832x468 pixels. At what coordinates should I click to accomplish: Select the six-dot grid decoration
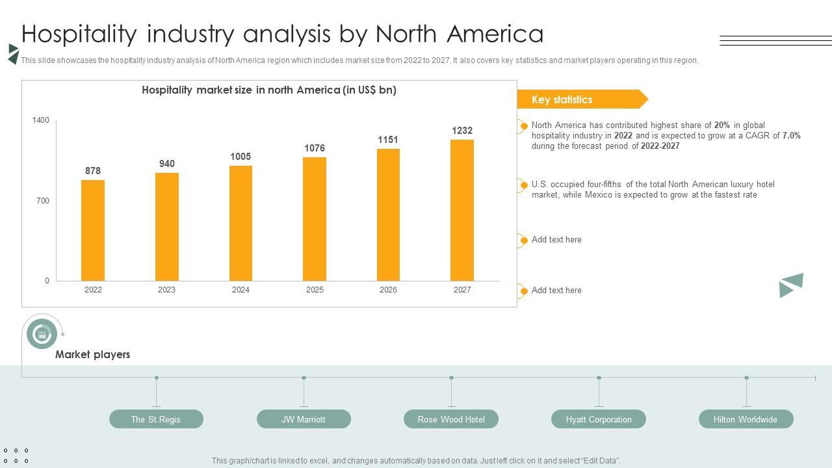tap(16, 456)
